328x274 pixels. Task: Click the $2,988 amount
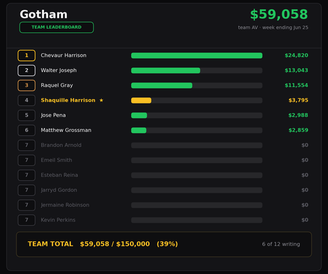(298, 115)
